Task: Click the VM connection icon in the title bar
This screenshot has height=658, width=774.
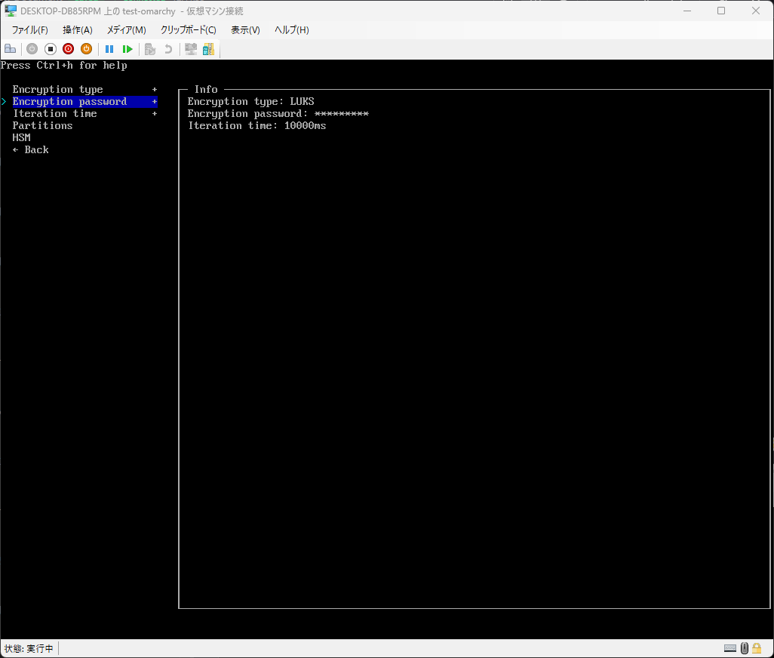Action: point(11,11)
